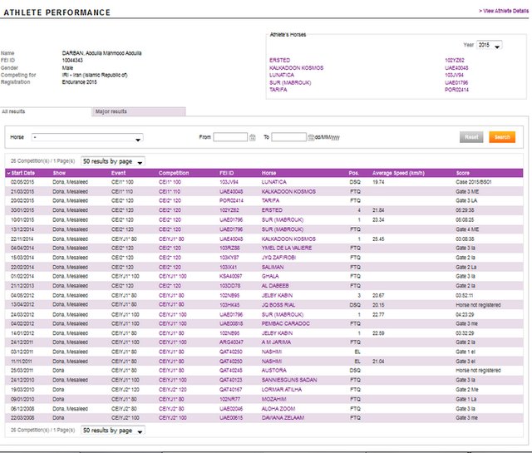Open bottom '50 results by page' dropdown

click(x=113, y=431)
